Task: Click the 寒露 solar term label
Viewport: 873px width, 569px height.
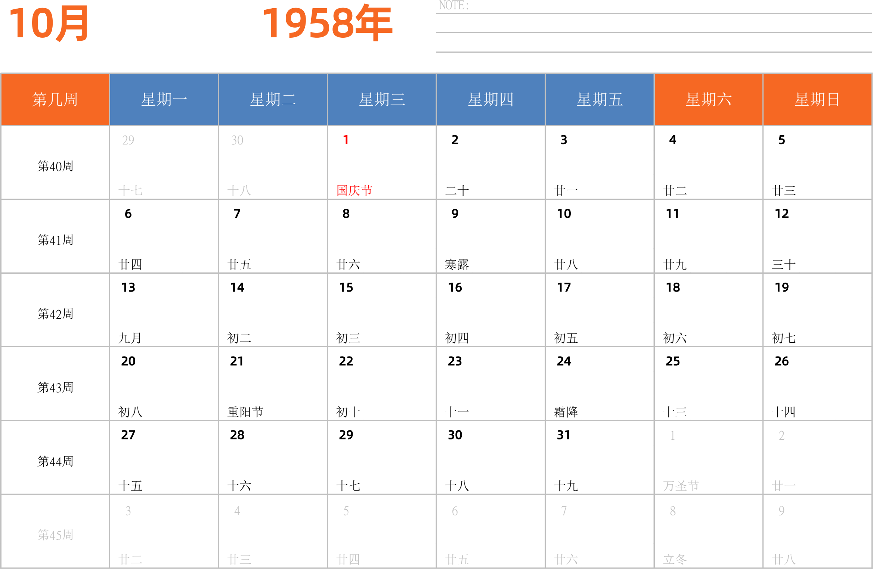Action: (x=457, y=264)
